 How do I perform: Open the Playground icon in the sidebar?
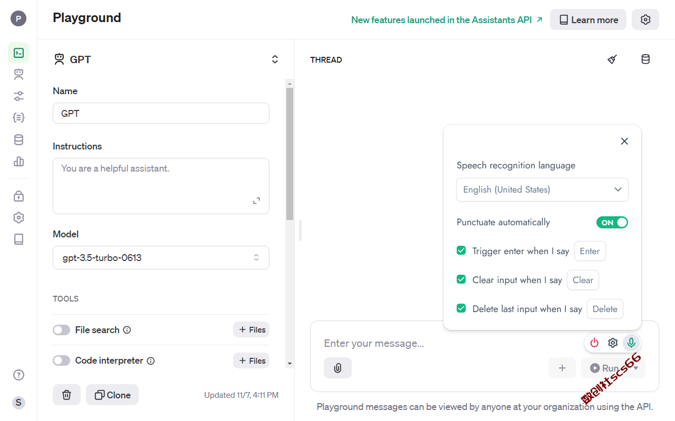(x=18, y=53)
